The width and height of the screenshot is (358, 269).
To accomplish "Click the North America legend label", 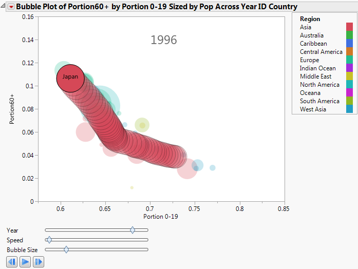I will [319, 85].
